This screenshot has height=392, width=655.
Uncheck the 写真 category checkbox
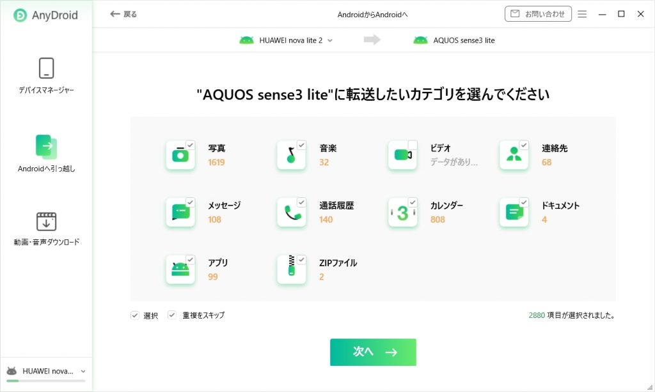point(190,145)
